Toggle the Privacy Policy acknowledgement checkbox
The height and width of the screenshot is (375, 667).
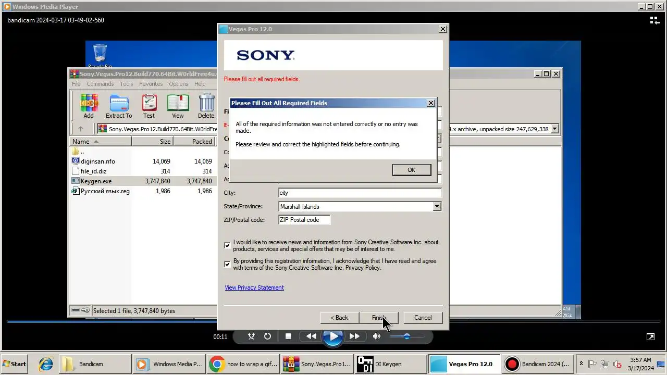pyautogui.click(x=227, y=264)
